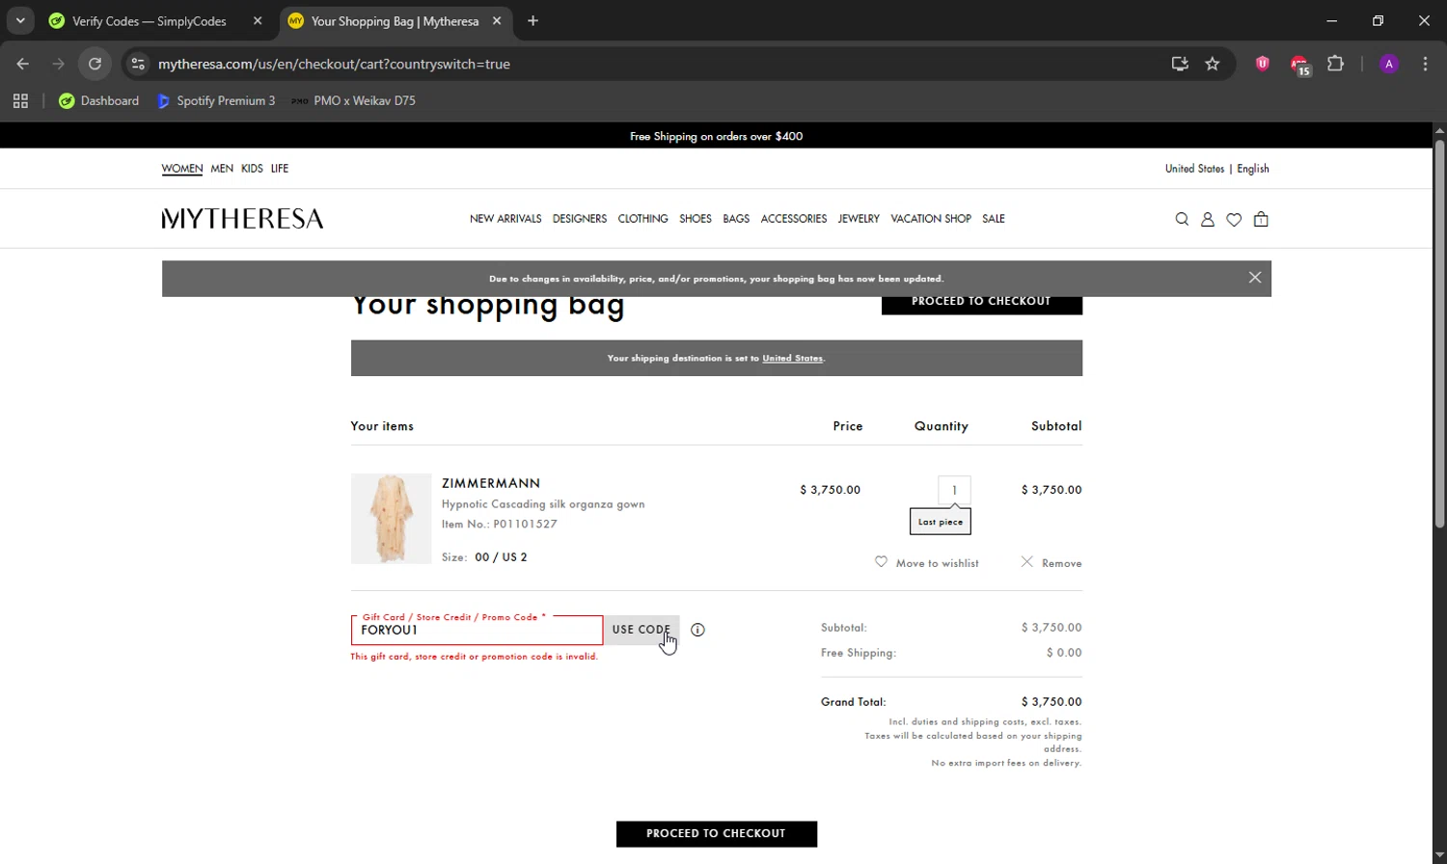Click the bottom Proceed to Checkout button
Screen dimensions: 1447x864
[x=717, y=834]
